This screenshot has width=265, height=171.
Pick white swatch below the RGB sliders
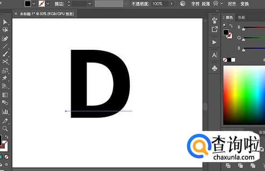[233, 60]
